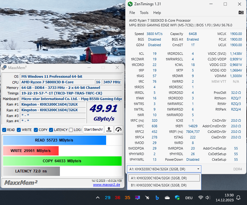Viewport: 247px width, 205px height.
Task: Click tREFI value 14829
Action: [x=193, y=126]
